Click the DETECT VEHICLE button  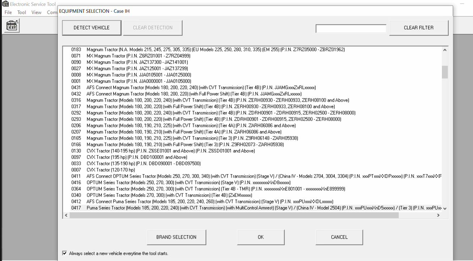click(x=91, y=28)
